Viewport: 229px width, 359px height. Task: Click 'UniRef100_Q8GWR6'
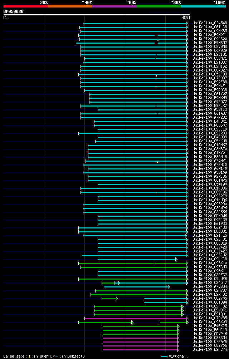(x=210, y=208)
